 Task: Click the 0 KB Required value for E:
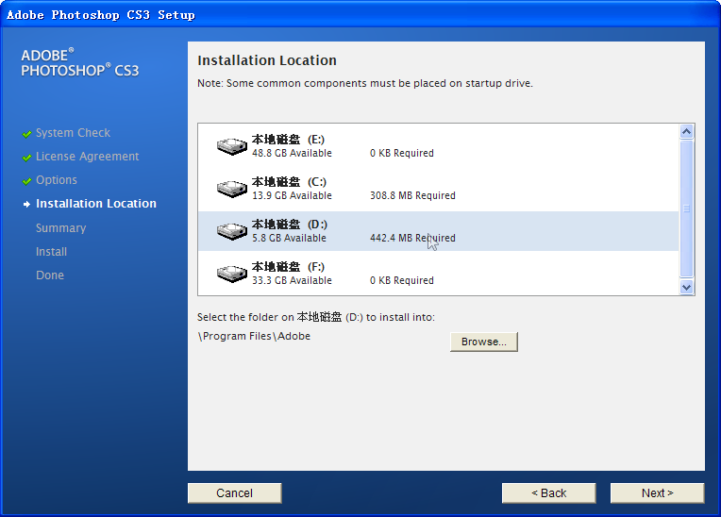click(402, 153)
